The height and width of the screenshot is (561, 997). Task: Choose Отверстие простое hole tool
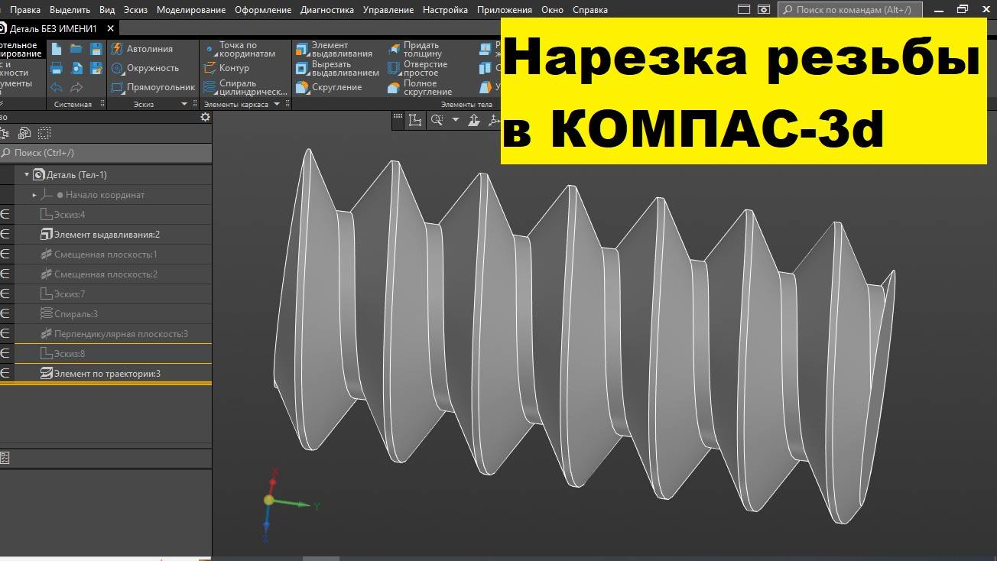[417, 69]
